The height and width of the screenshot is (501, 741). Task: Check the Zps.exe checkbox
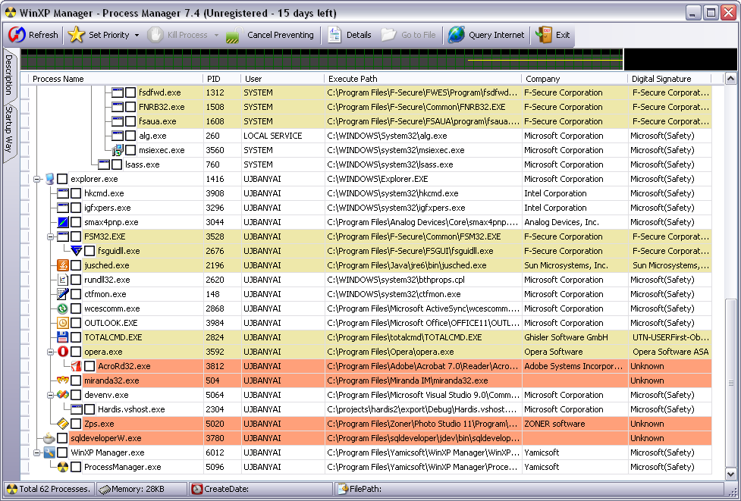click(x=76, y=424)
